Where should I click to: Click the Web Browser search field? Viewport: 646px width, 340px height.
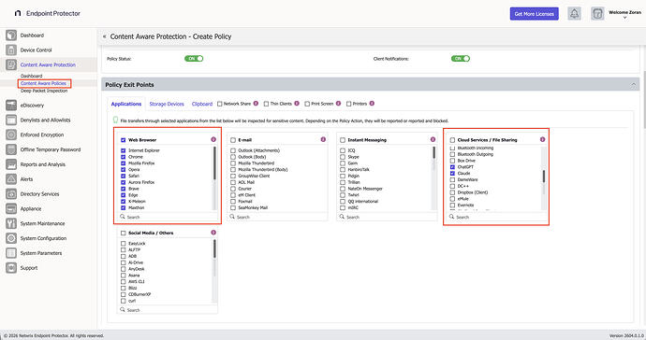168,217
